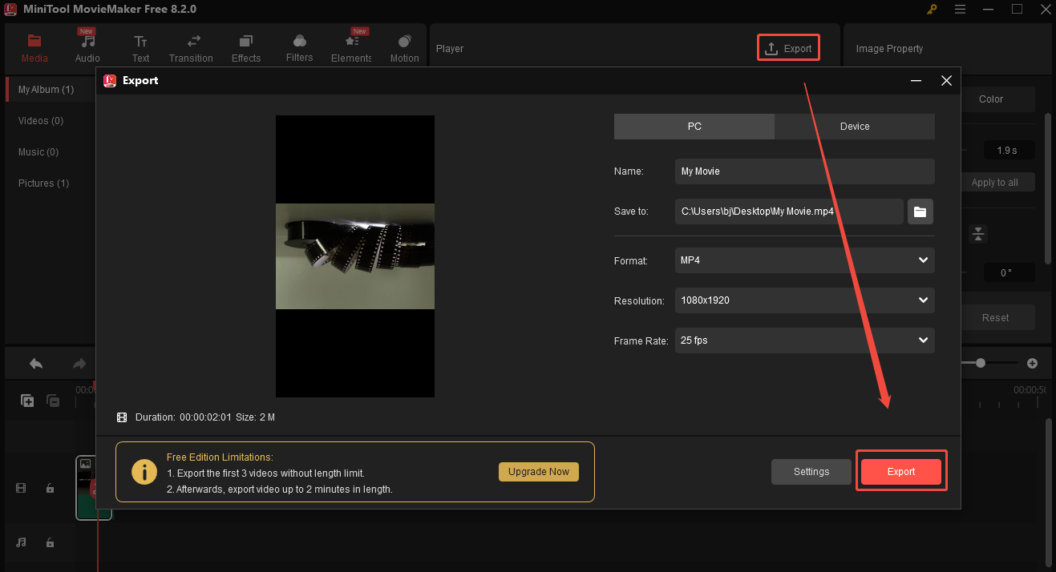Click the film strip icon beside Duration

122,417
